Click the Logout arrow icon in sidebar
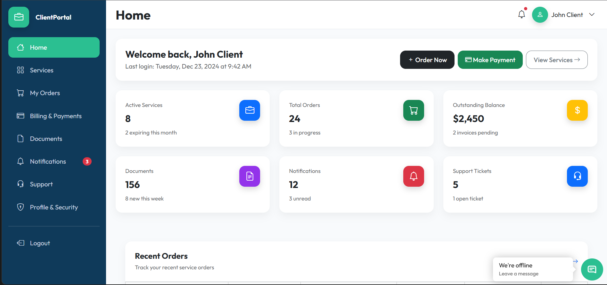607x285 pixels. [21, 243]
